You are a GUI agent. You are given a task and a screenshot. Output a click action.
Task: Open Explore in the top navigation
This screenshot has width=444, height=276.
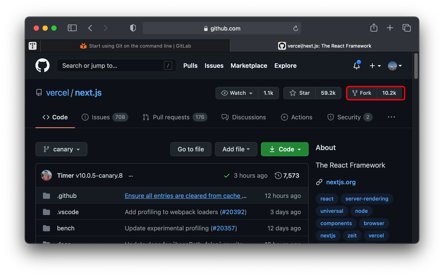[285, 66]
